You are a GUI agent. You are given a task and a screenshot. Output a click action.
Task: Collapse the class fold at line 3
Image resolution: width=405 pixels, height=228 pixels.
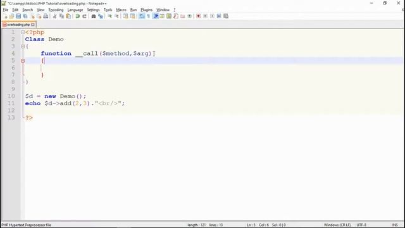23,46
